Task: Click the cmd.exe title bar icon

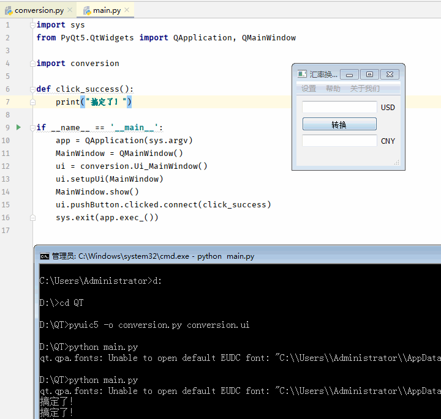Action: (x=45, y=256)
